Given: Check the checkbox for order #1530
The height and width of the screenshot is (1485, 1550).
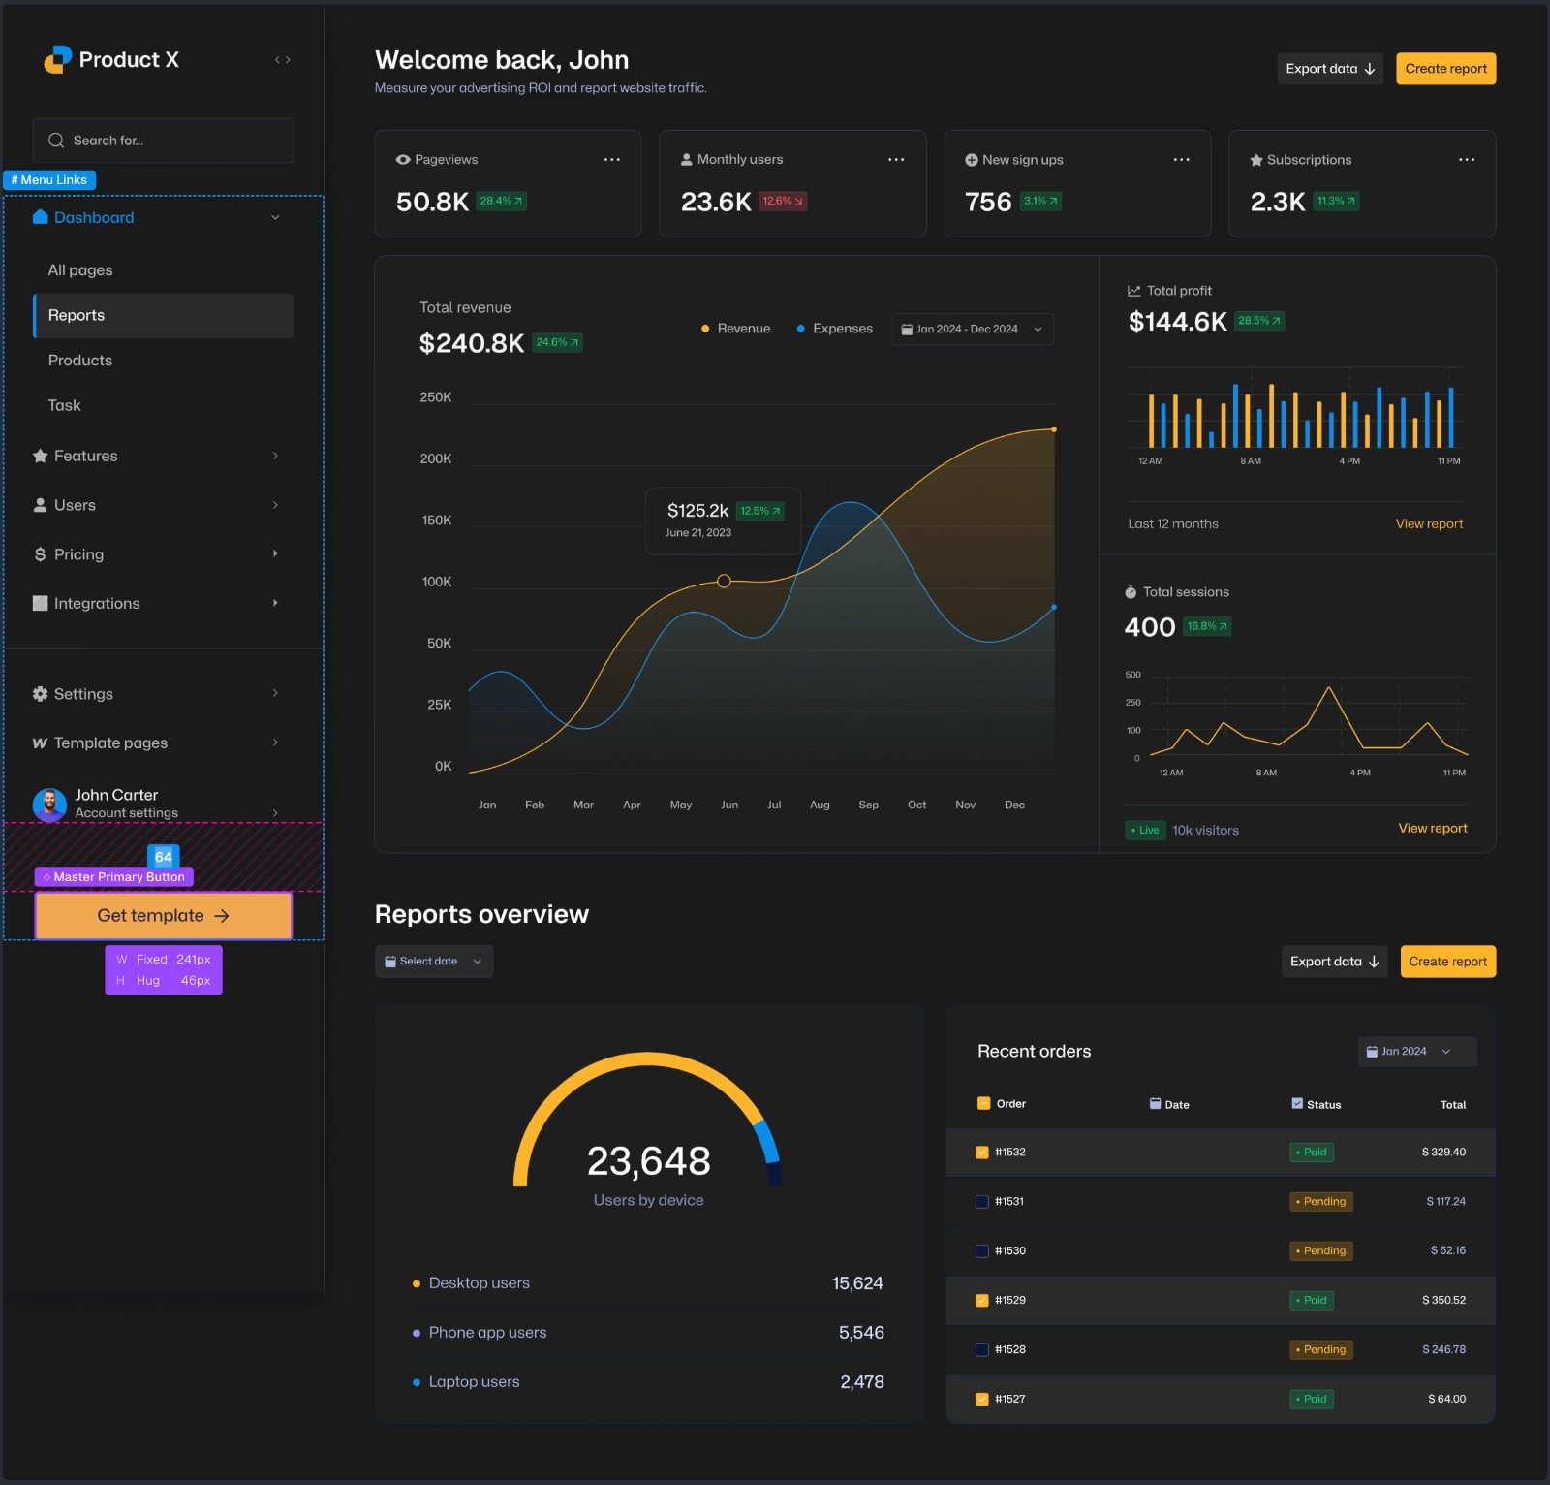Looking at the screenshot, I should tap(982, 1251).
